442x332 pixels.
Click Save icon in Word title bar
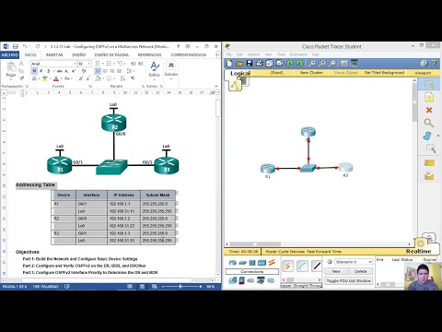16,46
